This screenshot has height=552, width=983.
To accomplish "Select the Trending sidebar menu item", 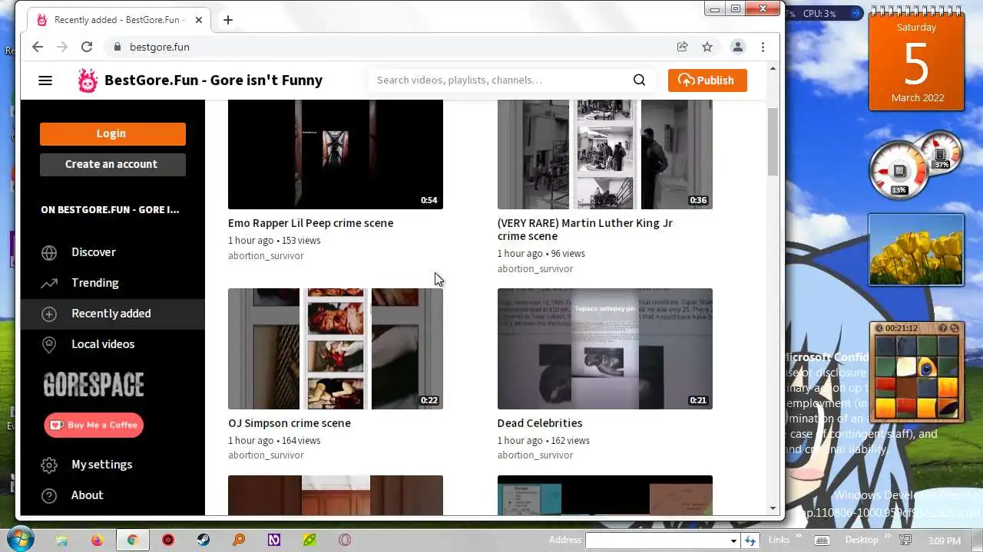I will [x=113, y=283].
